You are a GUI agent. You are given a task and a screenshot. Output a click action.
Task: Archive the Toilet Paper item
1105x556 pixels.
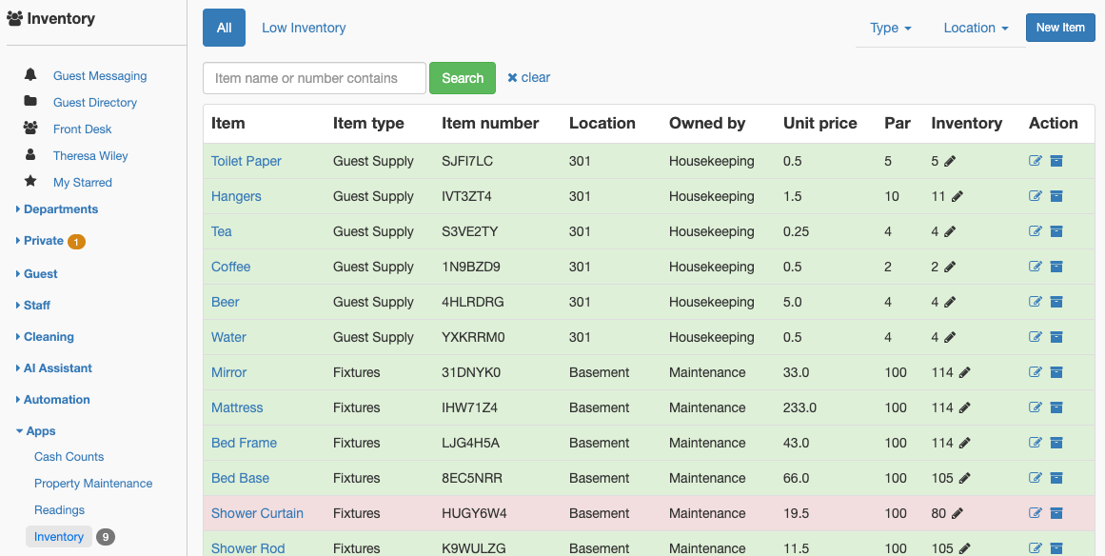[x=1056, y=161]
